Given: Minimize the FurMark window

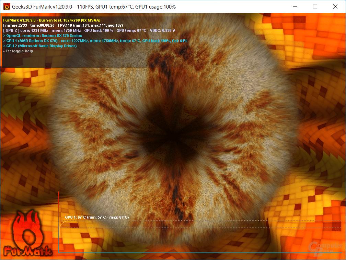Looking at the screenshot, I should [x=295, y=6].
